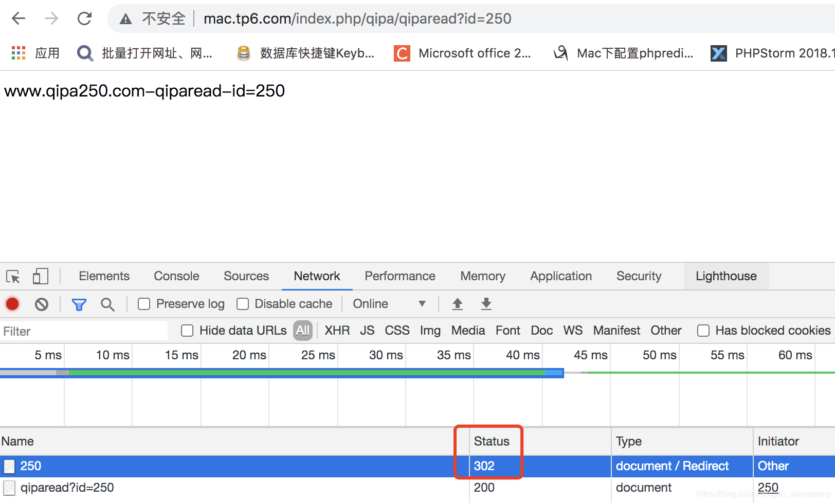Switch to the Sources tab
835x503 pixels.
point(246,276)
